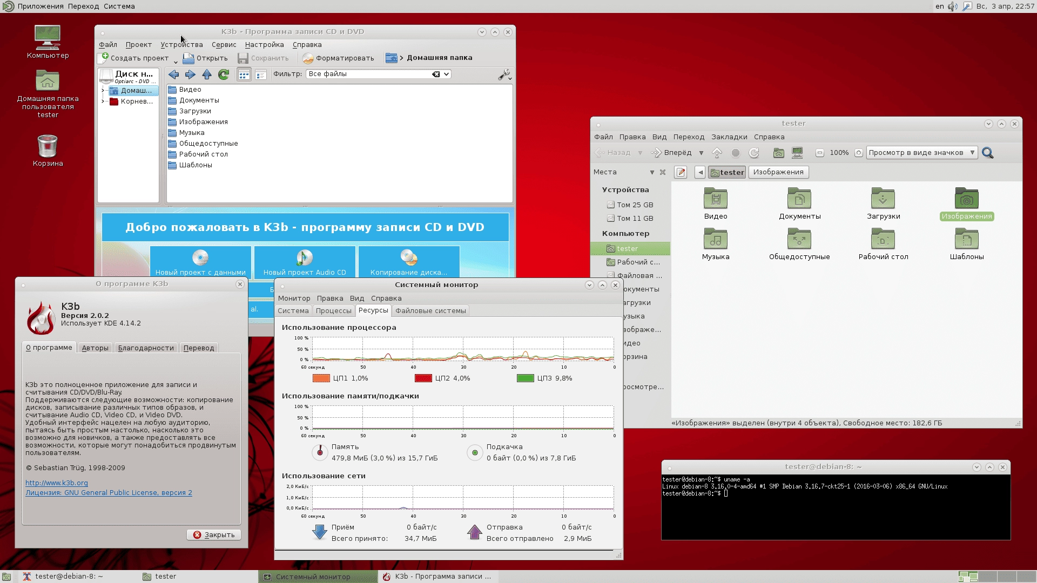Go to parent folder in file manager
Screen dimensions: 1037x583
(717, 153)
